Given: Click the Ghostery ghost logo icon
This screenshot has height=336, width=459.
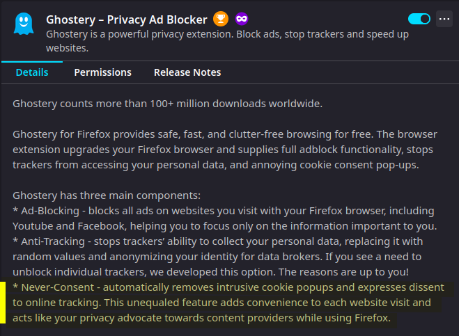Looking at the screenshot, I should pyautogui.click(x=24, y=24).
